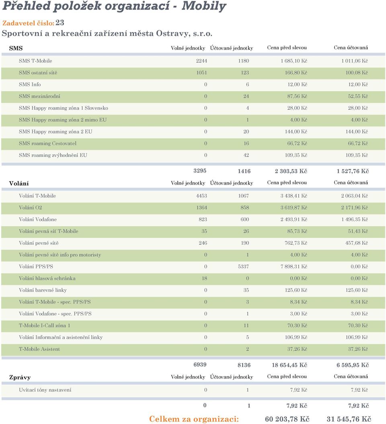Click Cena účtovaná header in Volání table
386x424 pixels.
(351, 182)
